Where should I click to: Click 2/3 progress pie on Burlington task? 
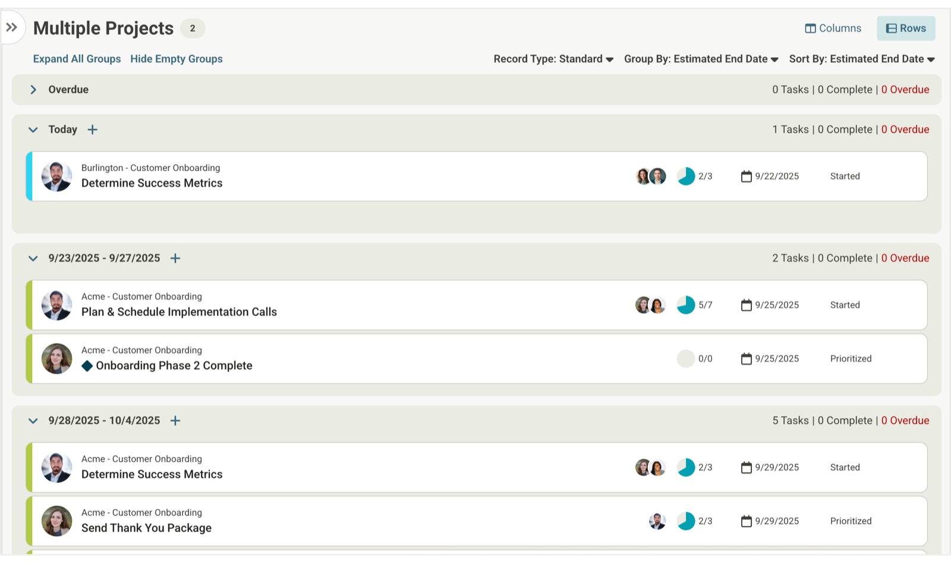[x=686, y=177]
